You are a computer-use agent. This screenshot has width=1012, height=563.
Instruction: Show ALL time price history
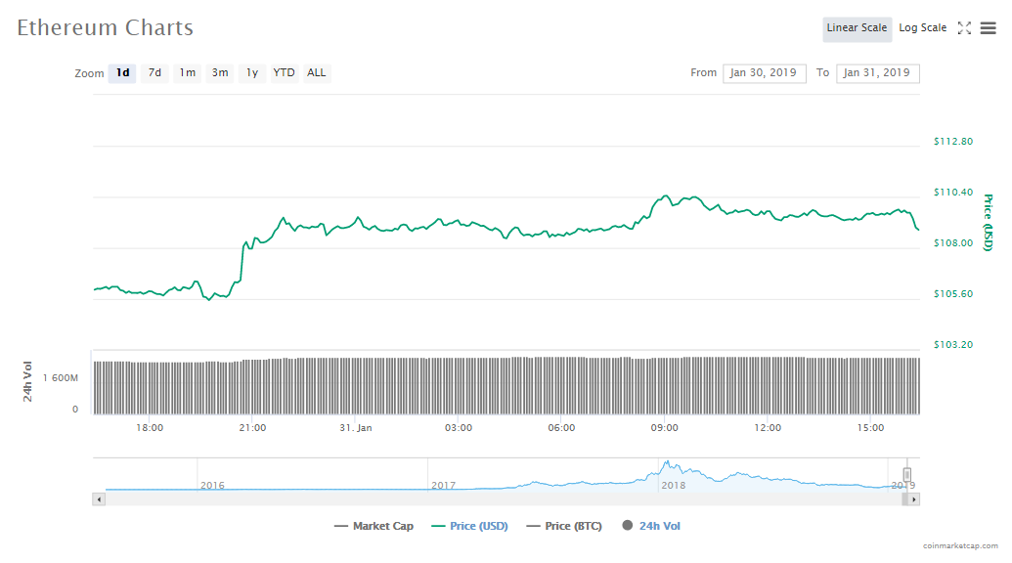[x=317, y=73]
